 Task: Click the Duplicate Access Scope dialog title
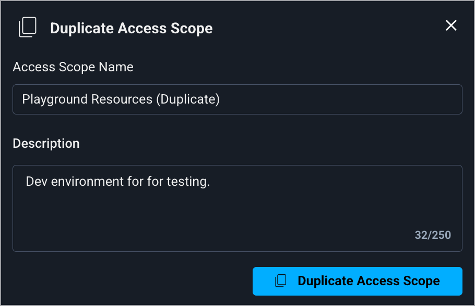point(131,28)
